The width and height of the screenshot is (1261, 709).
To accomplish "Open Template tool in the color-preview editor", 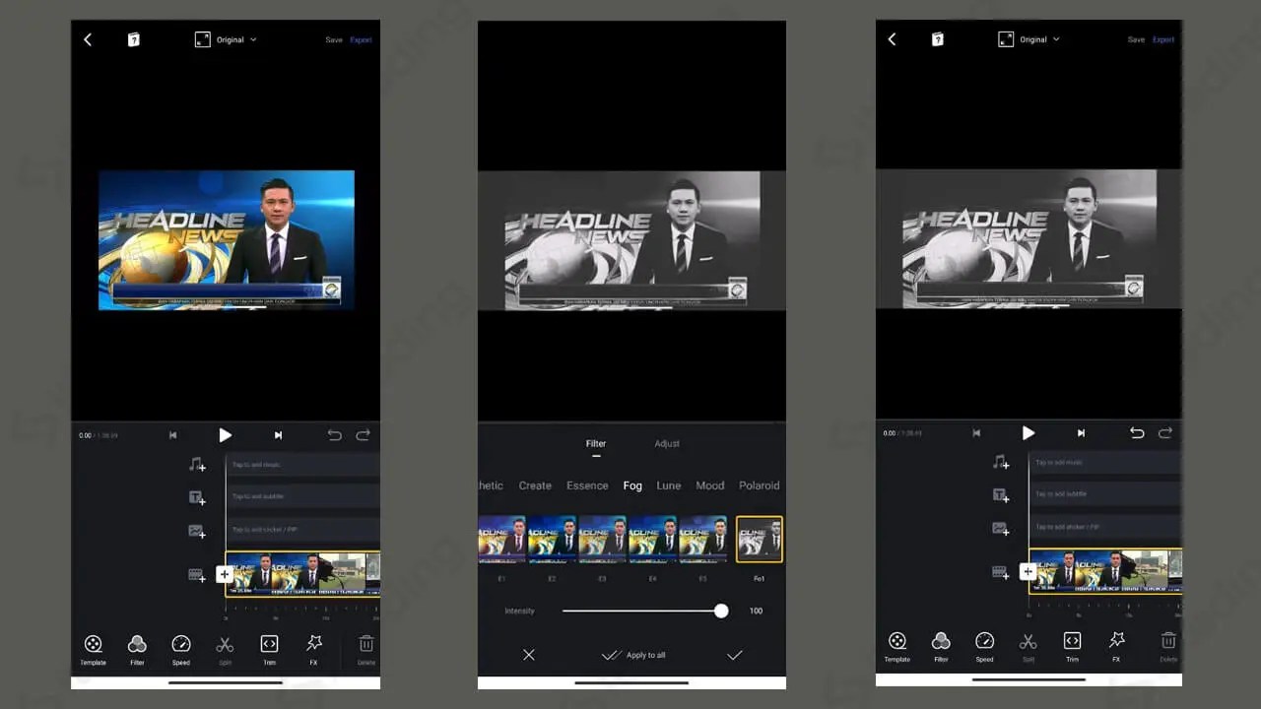I will [93, 649].
